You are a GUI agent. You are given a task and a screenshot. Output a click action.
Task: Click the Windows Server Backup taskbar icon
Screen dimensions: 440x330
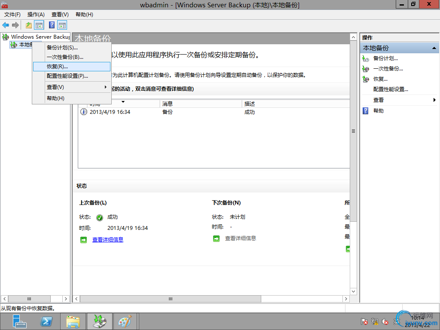click(x=100, y=321)
